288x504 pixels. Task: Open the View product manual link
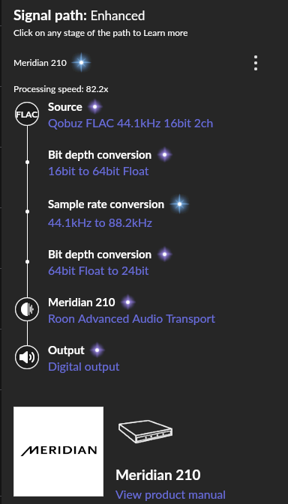[170, 494]
